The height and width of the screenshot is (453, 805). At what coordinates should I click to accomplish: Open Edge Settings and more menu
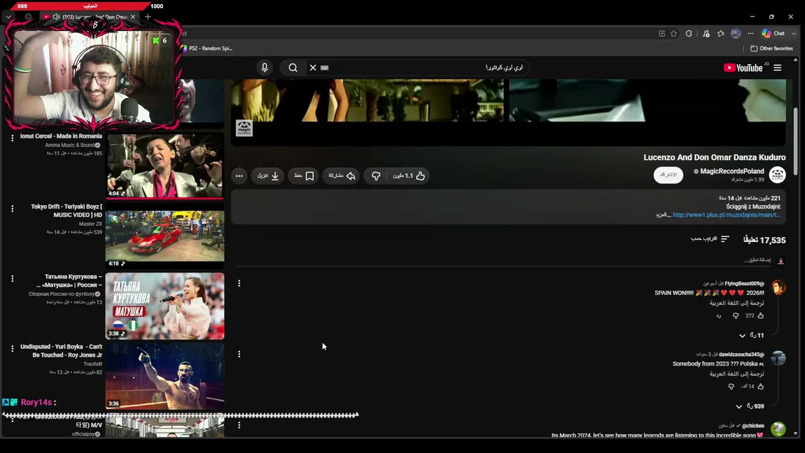click(x=750, y=33)
